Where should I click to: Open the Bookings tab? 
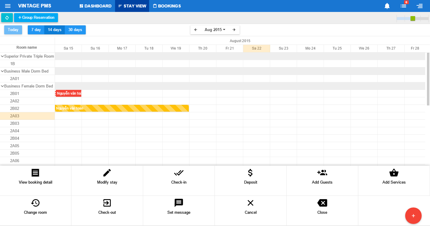pyautogui.click(x=167, y=6)
